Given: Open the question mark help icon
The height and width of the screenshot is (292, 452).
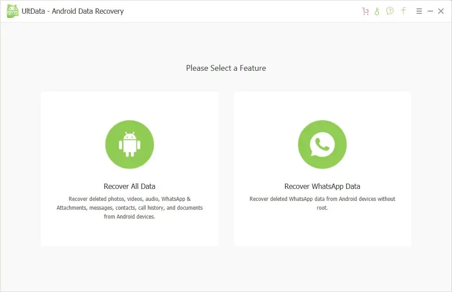Looking at the screenshot, I should [390, 11].
